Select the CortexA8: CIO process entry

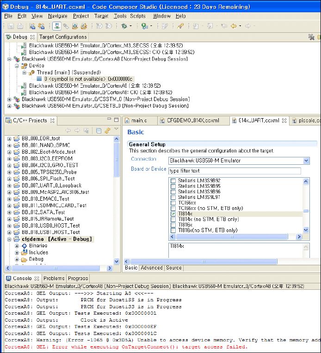point(101,93)
